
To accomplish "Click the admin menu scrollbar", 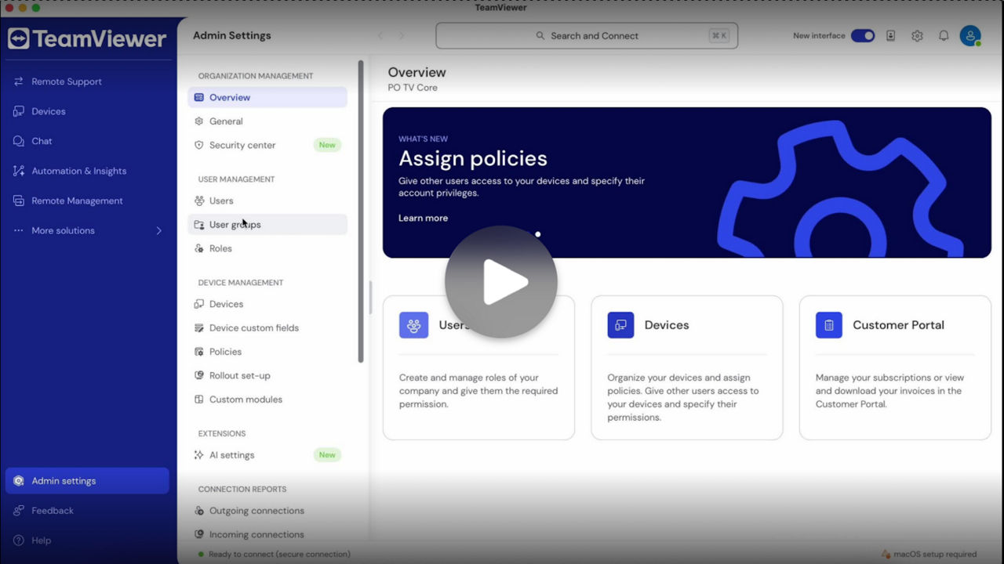I will [x=361, y=211].
